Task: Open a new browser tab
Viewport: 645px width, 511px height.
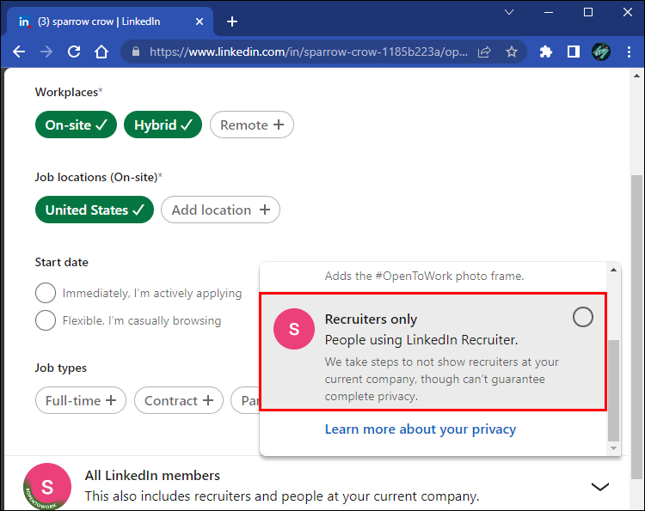Action: coord(232,21)
